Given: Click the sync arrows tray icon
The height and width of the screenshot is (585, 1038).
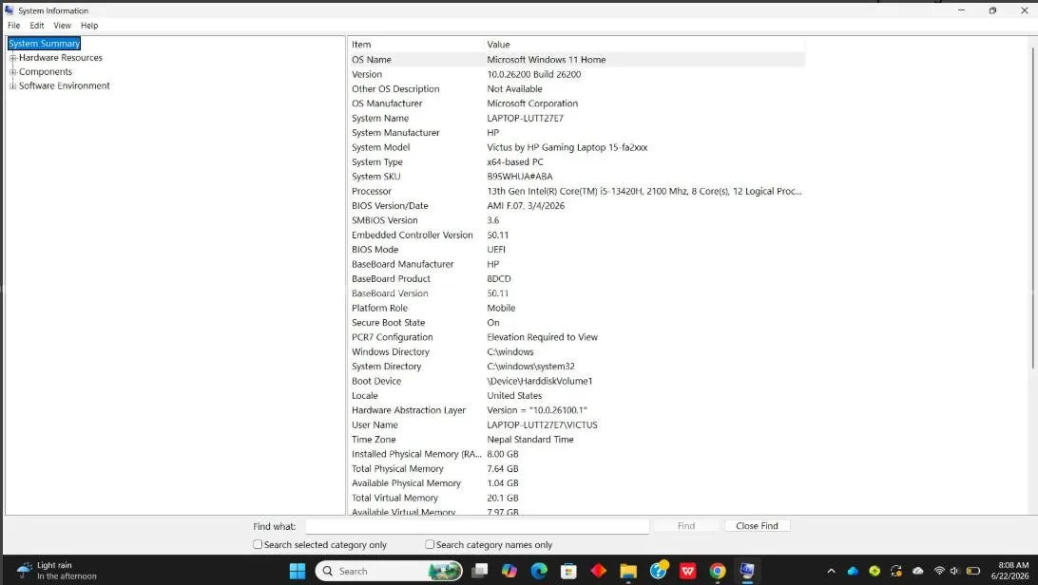Looking at the screenshot, I should (x=896, y=571).
